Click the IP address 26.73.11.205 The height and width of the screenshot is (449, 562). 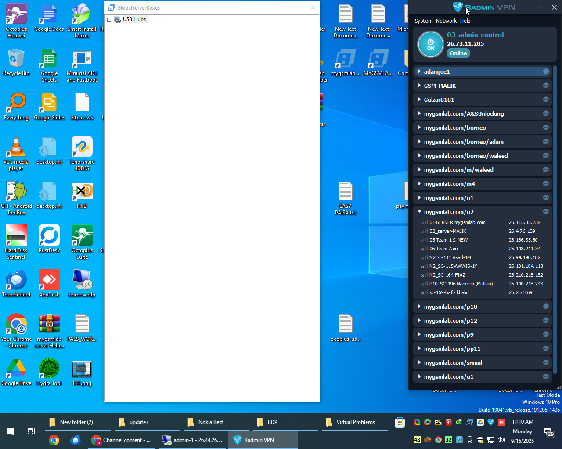tap(465, 44)
